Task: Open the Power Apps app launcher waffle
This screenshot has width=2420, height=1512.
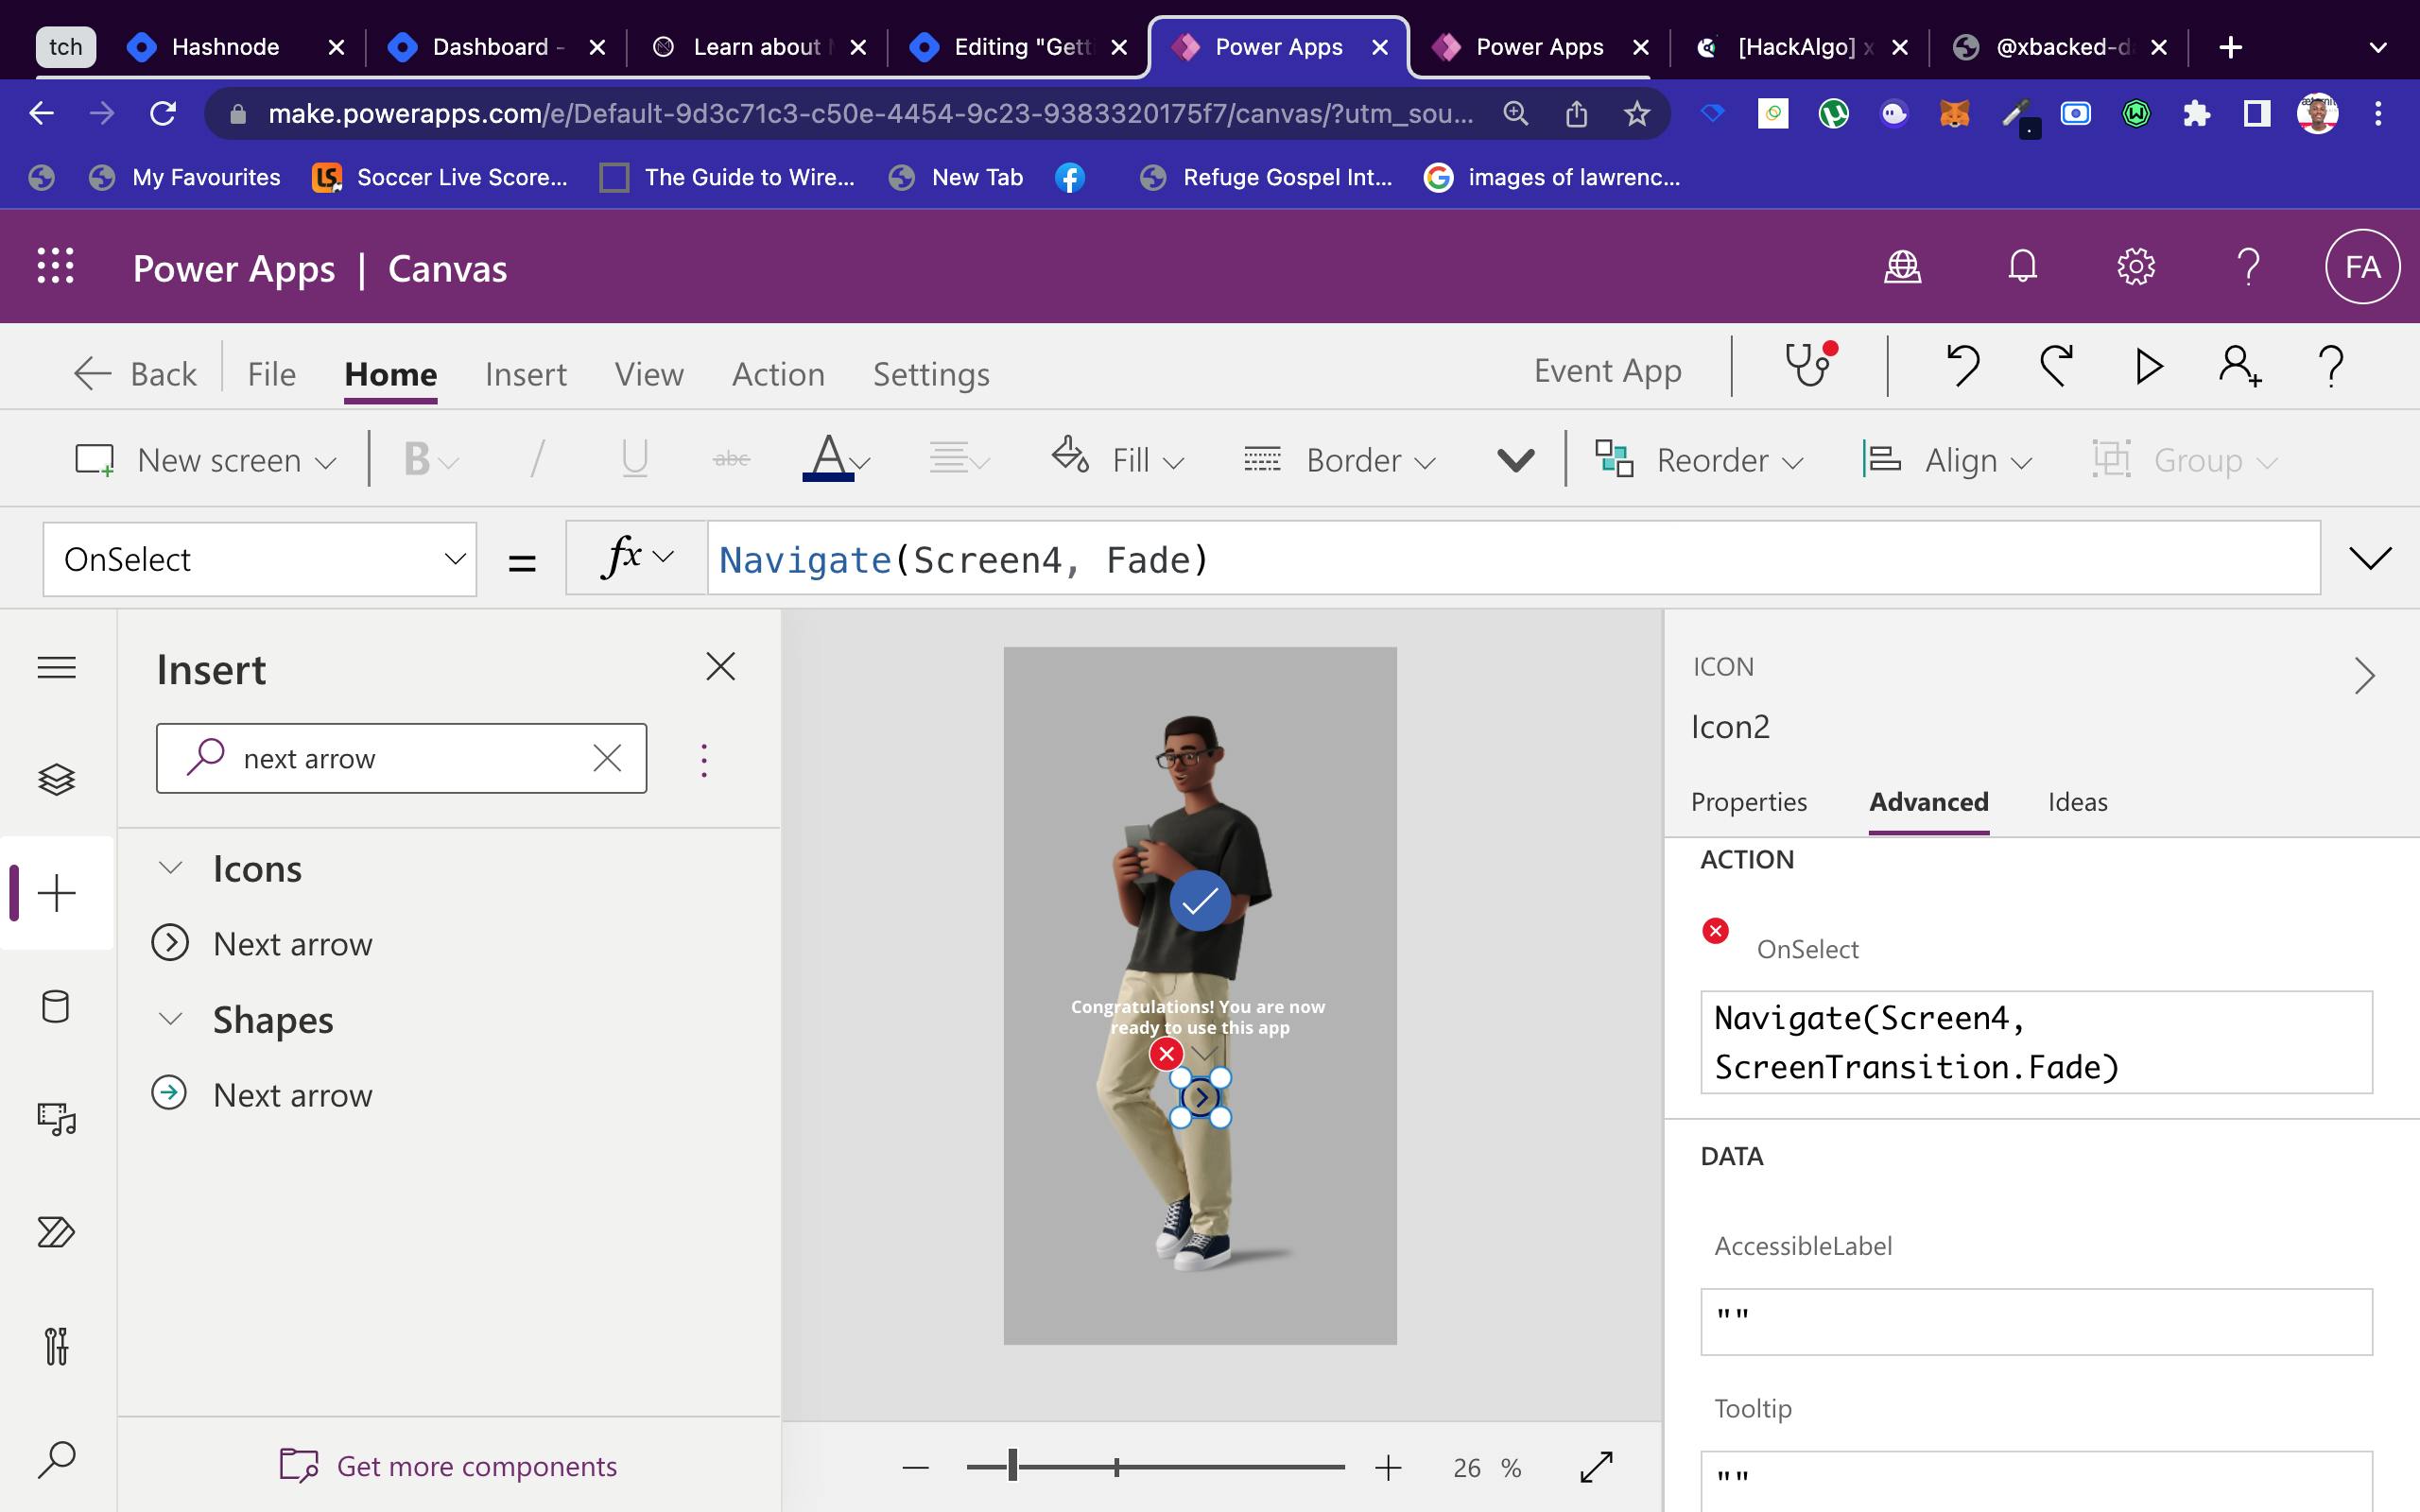Action: (55, 266)
